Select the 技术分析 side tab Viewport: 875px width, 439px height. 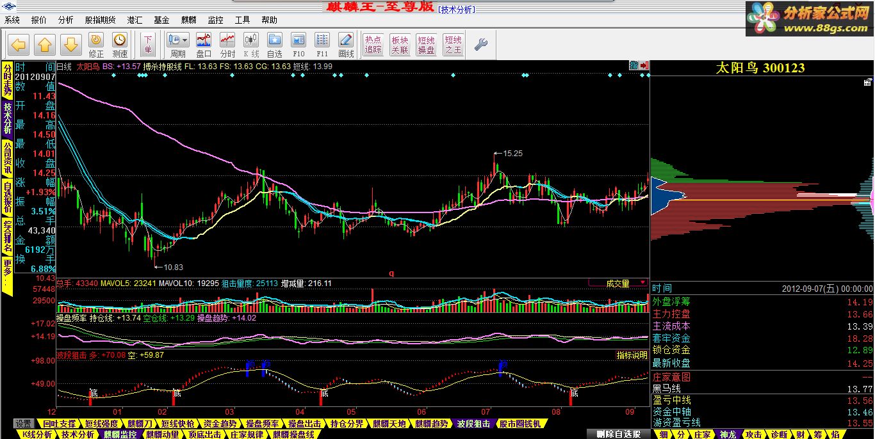(7, 118)
